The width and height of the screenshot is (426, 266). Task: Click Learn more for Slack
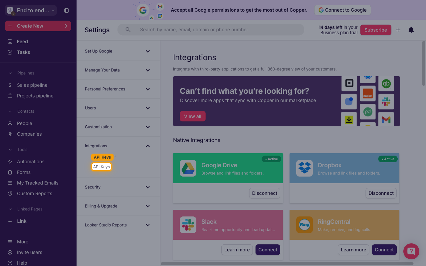(237, 250)
